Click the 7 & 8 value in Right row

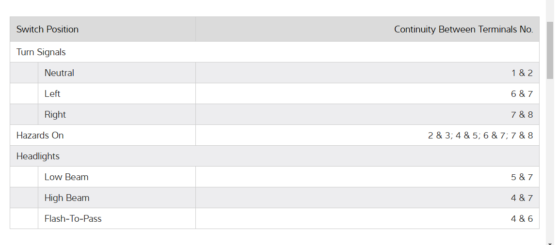(x=522, y=115)
